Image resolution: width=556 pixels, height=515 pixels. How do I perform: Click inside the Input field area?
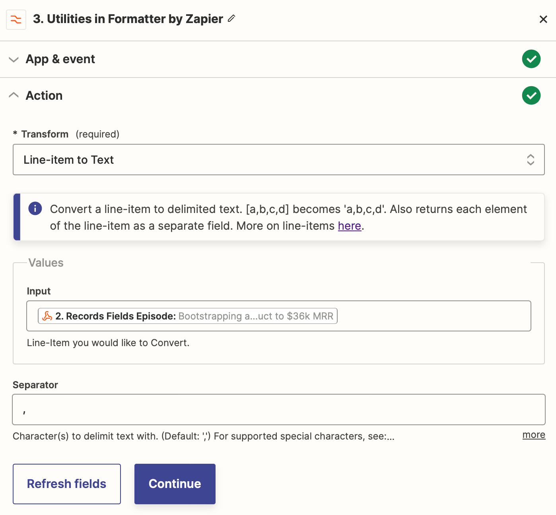click(437, 316)
